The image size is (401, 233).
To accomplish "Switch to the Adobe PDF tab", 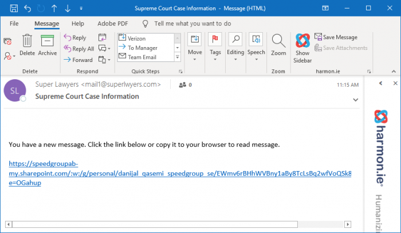I will tap(112, 24).
